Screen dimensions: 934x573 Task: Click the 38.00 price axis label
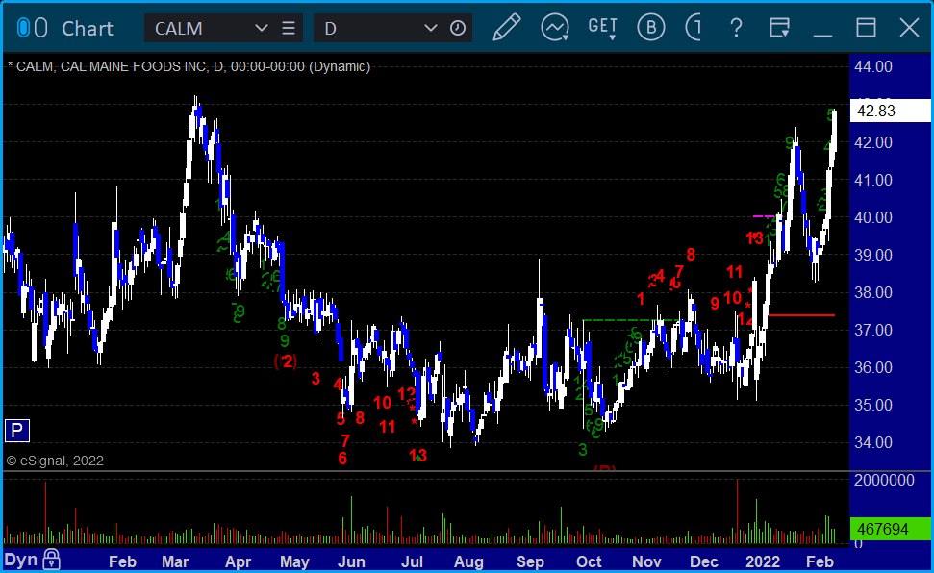(873, 292)
